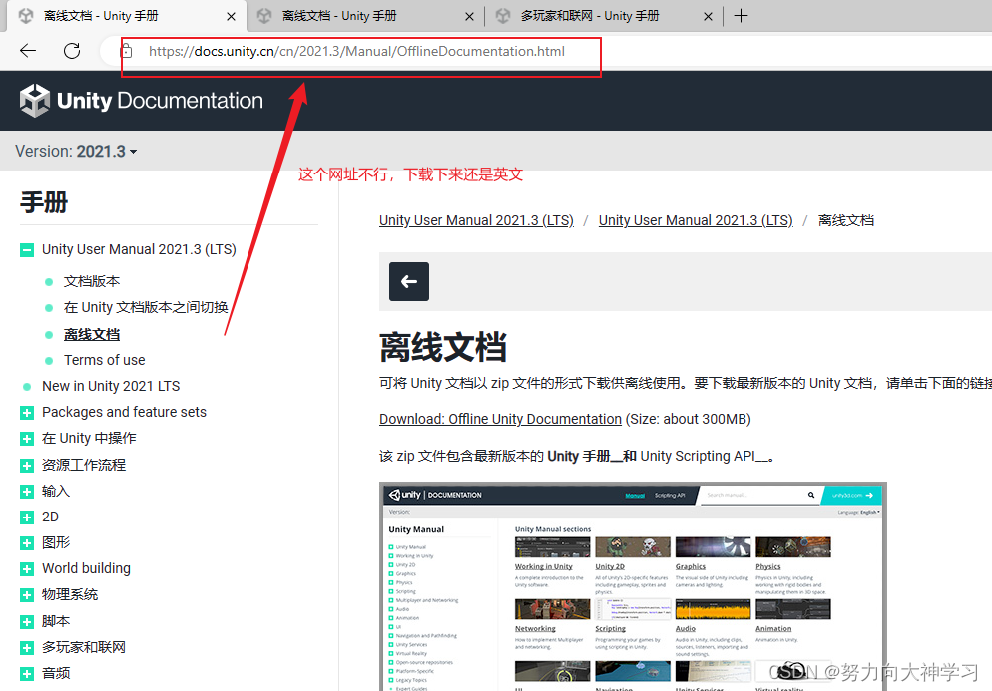
Task: Open Terms of use in sidebar
Action: pyautogui.click(x=105, y=360)
